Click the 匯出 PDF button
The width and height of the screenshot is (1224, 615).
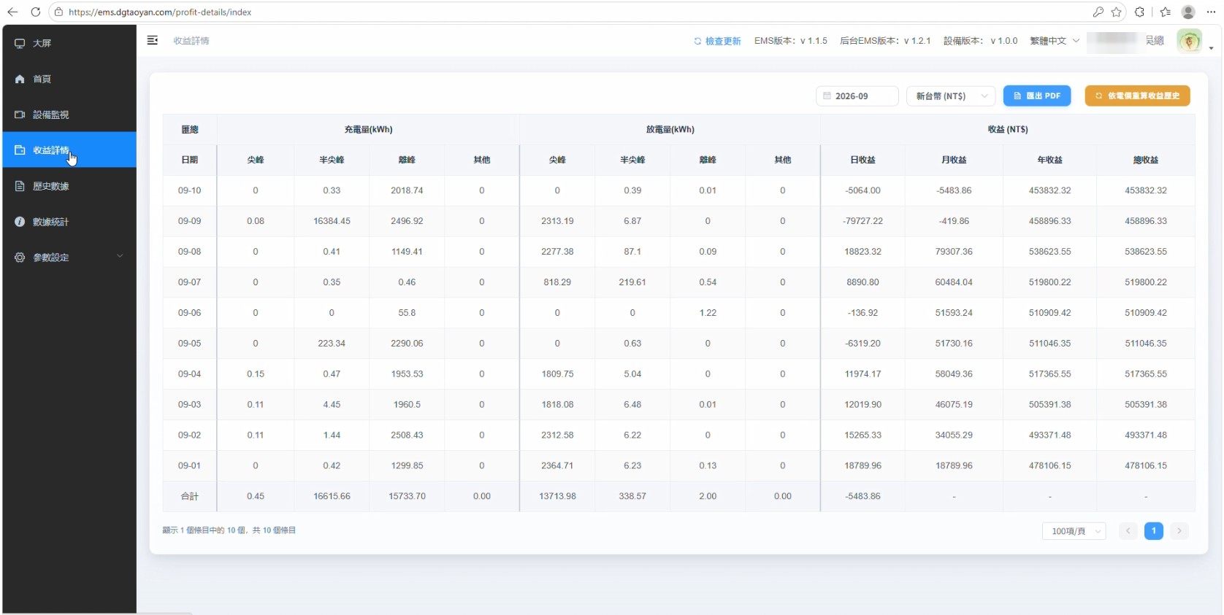pos(1037,96)
